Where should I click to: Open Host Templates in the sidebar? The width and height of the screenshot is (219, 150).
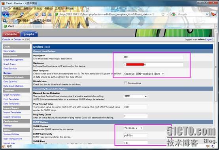[x=11, y=99]
